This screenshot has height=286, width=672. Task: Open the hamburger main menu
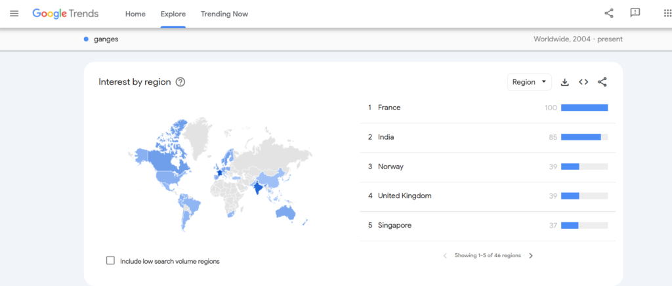click(x=14, y=14)
